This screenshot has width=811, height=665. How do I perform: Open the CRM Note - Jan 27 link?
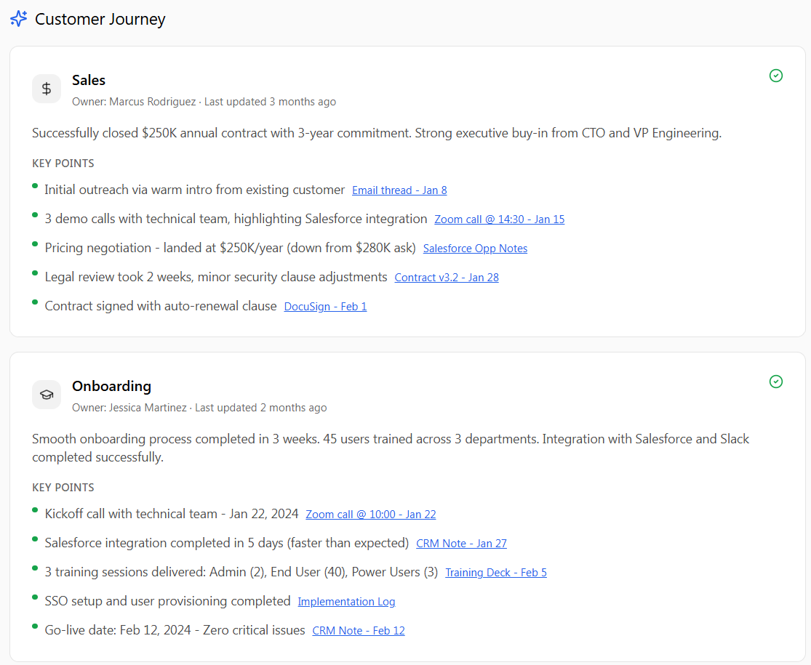point(461,544)
